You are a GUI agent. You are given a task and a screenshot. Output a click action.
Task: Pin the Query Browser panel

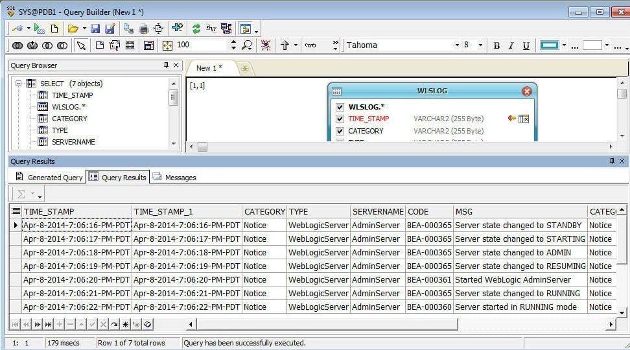[166, 65]
